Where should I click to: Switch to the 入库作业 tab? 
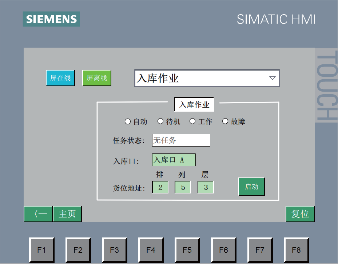click(x=194, y=104)
